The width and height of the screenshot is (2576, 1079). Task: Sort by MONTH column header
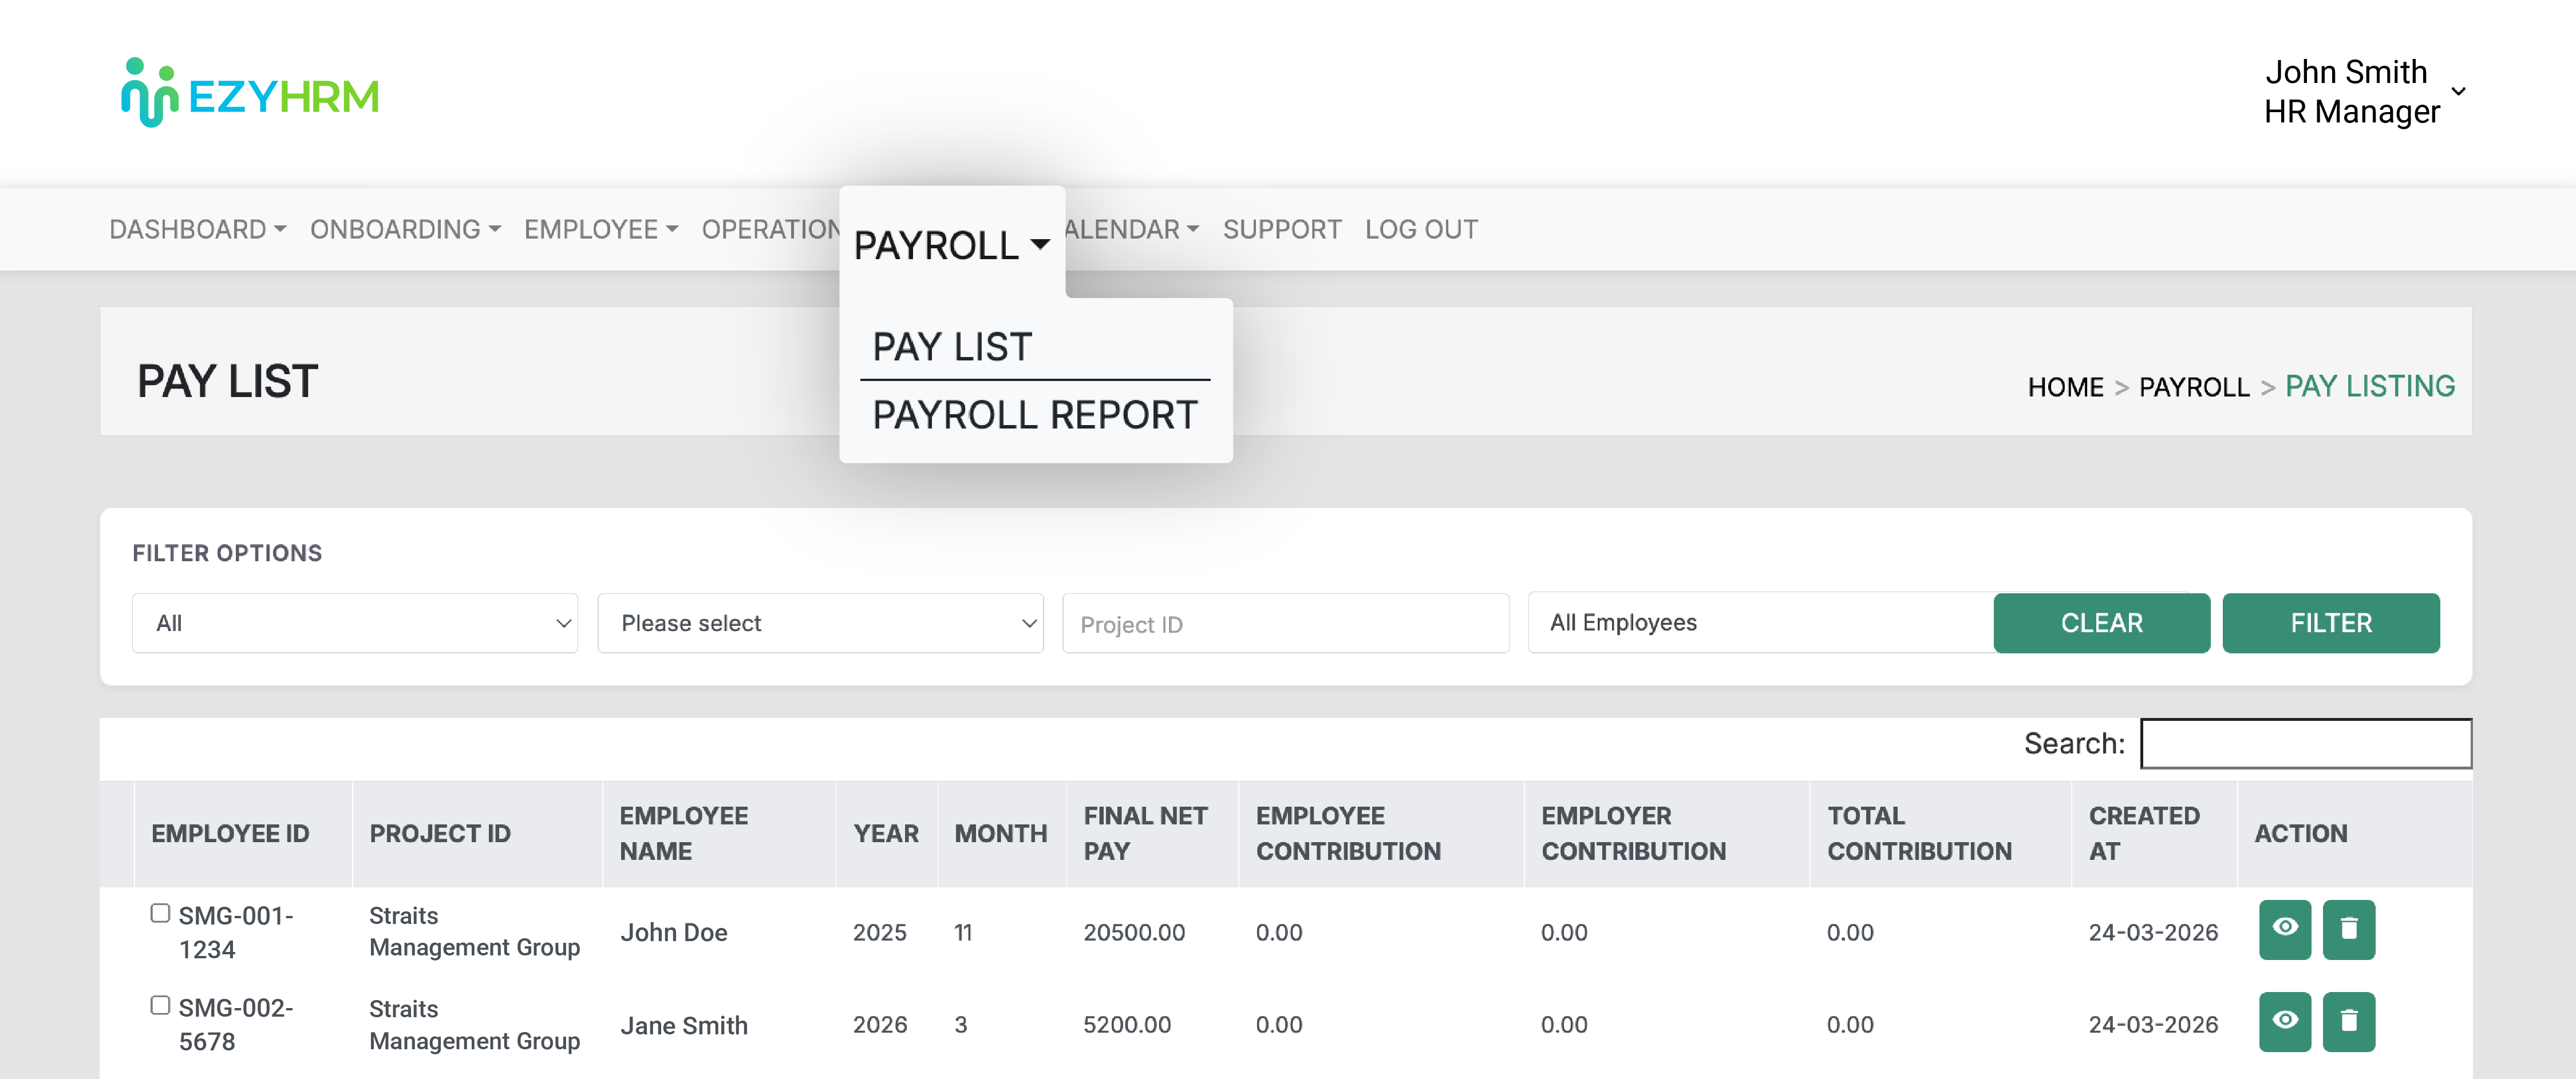point(1002,833)
